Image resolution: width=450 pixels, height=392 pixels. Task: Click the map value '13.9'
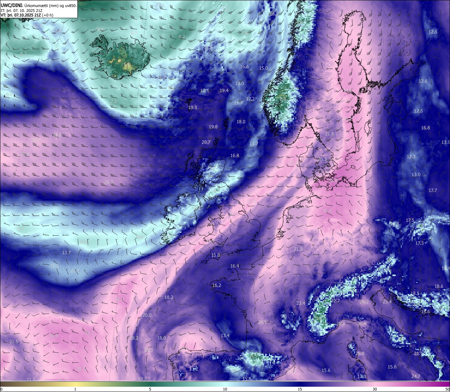(446, 142)
